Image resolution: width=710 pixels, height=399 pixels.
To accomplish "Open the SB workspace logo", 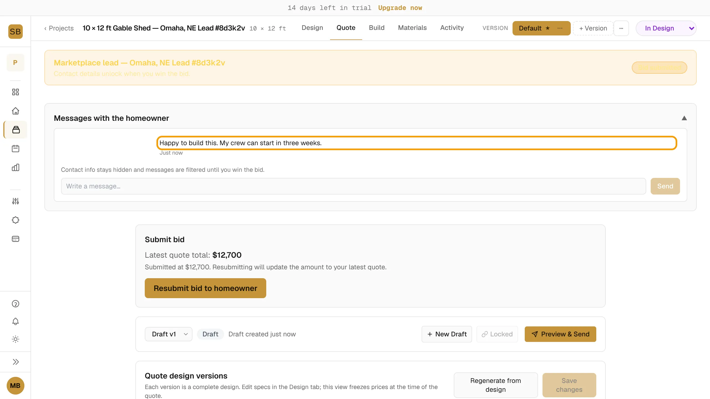I will [x=15, y=32].
